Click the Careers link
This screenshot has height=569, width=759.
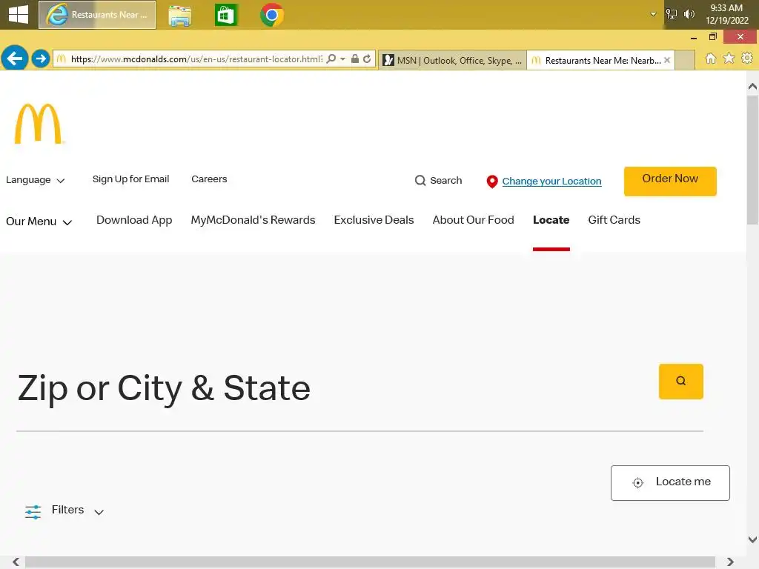209,179
